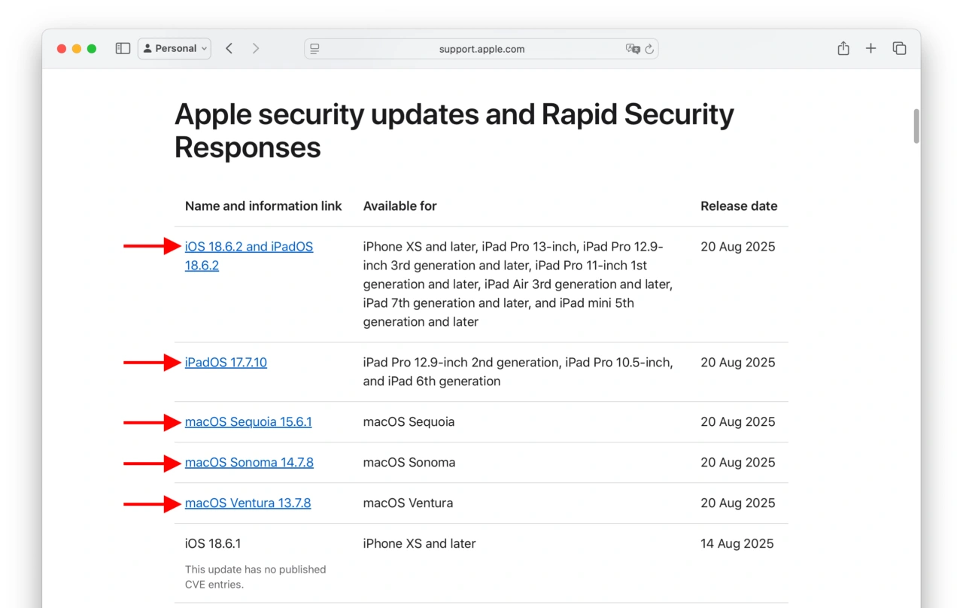Image resolution: width=963 pixels, height=608 pixels.
Task: Open the macOS Sequoia 15.6.1 link
Action: coord(248,421)
